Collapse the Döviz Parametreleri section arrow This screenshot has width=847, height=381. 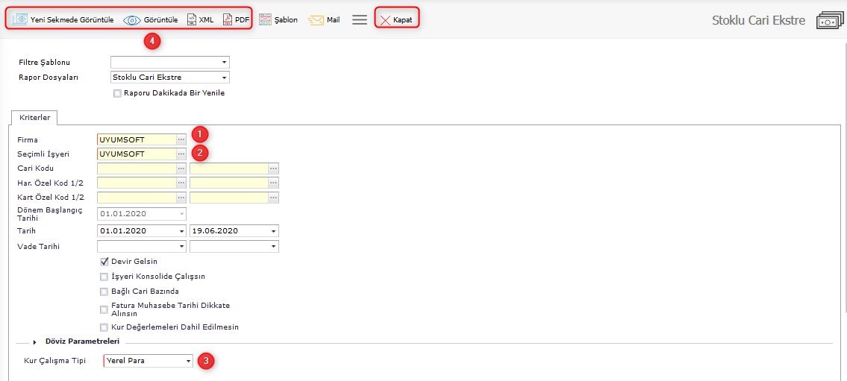click(x=35, y=342)
